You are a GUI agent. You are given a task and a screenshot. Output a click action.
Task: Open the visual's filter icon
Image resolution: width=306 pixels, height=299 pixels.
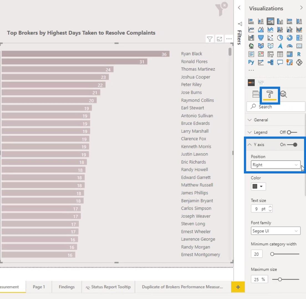click(210, 39)
